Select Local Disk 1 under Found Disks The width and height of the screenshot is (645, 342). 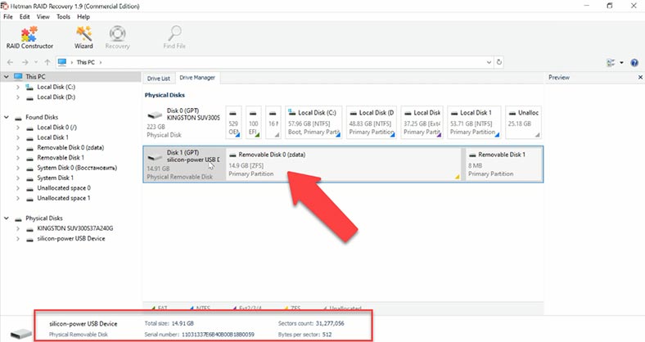pyautogui.click(x=52, y=137)
